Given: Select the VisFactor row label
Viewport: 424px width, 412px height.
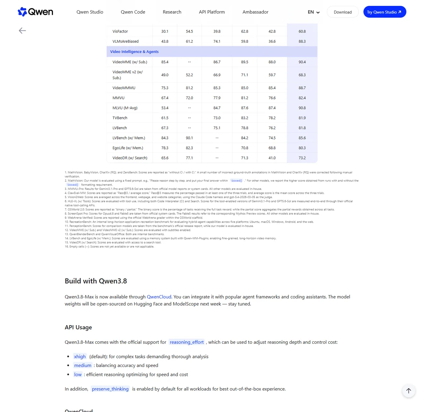Looking at the screenshot, I should pyautogui.click(x=120, y=31).
